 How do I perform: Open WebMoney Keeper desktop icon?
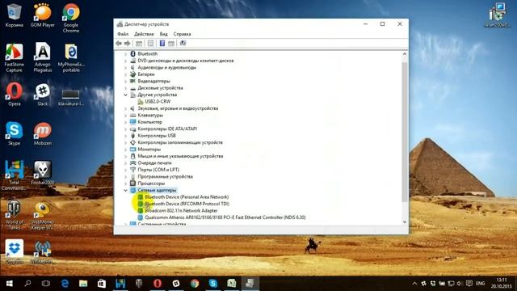pos(42,216)
